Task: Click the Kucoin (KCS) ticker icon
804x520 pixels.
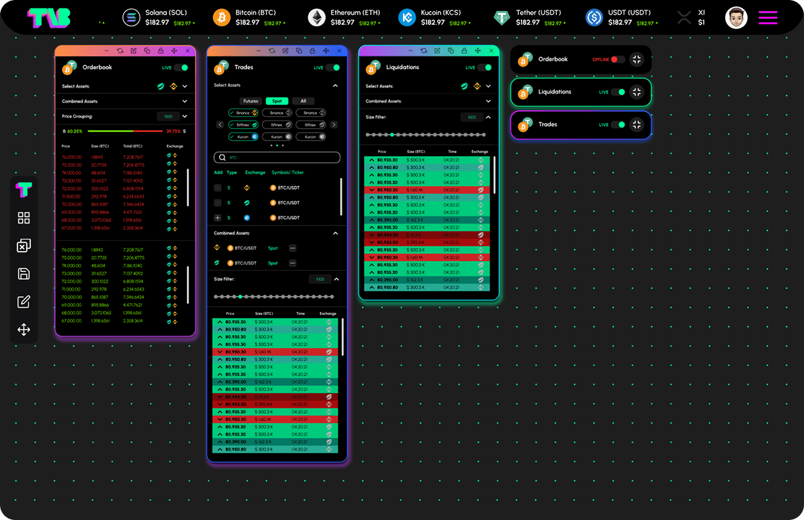Action: [407, 17]
